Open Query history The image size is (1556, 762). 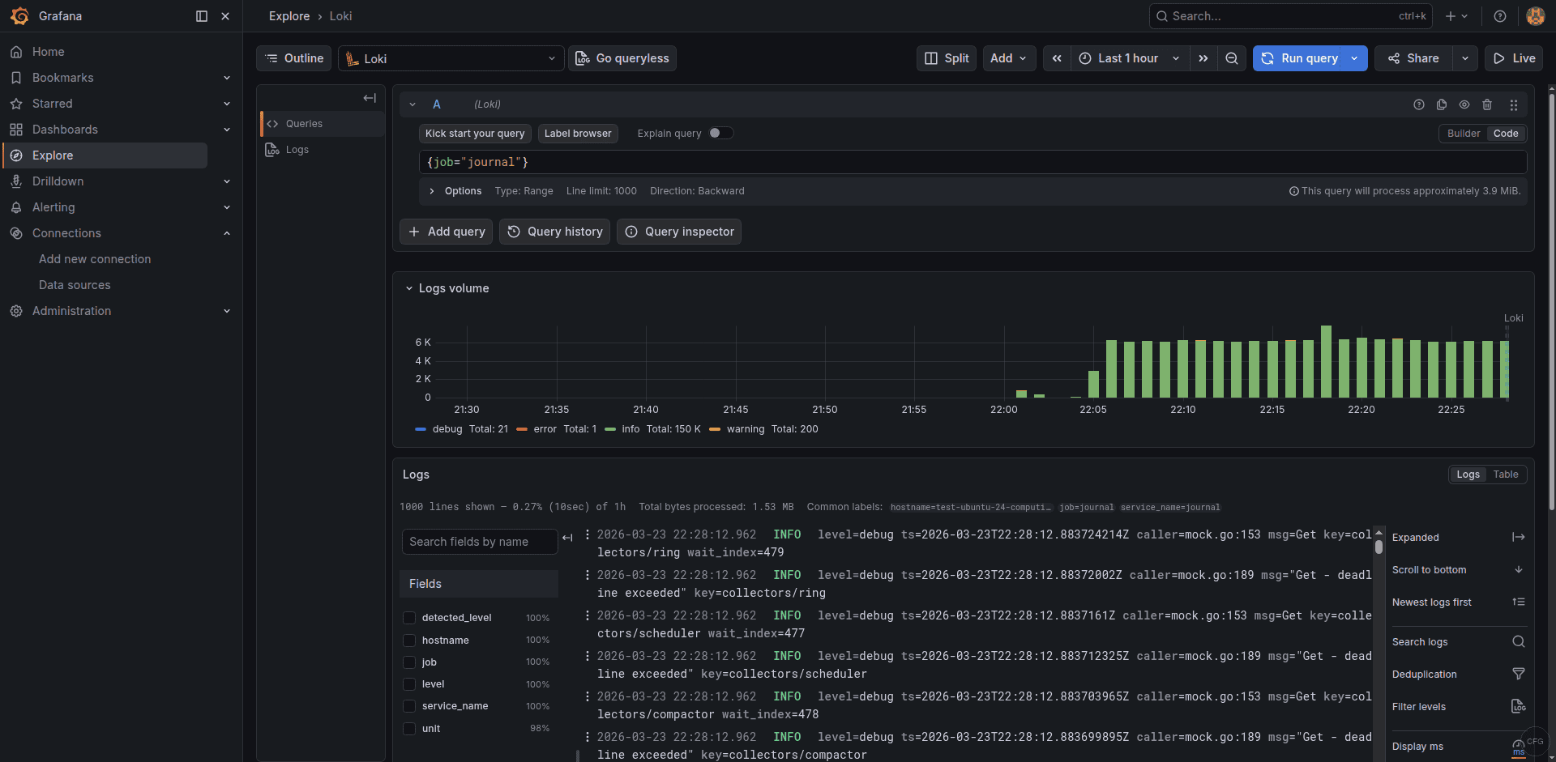click(554, 232)
